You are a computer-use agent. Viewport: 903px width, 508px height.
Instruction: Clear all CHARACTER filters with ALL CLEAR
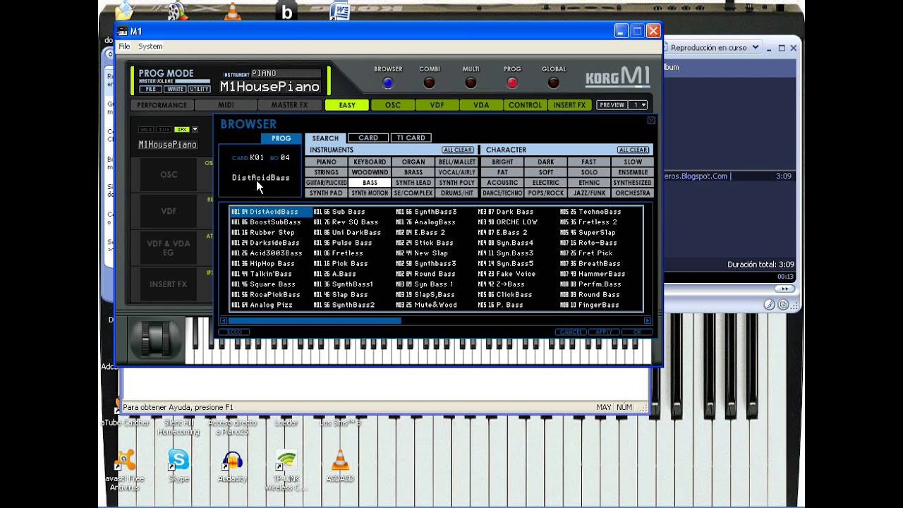tap(633, 150)
